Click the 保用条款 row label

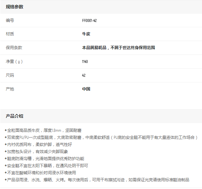pyautogui.click(x=14, y=48)
